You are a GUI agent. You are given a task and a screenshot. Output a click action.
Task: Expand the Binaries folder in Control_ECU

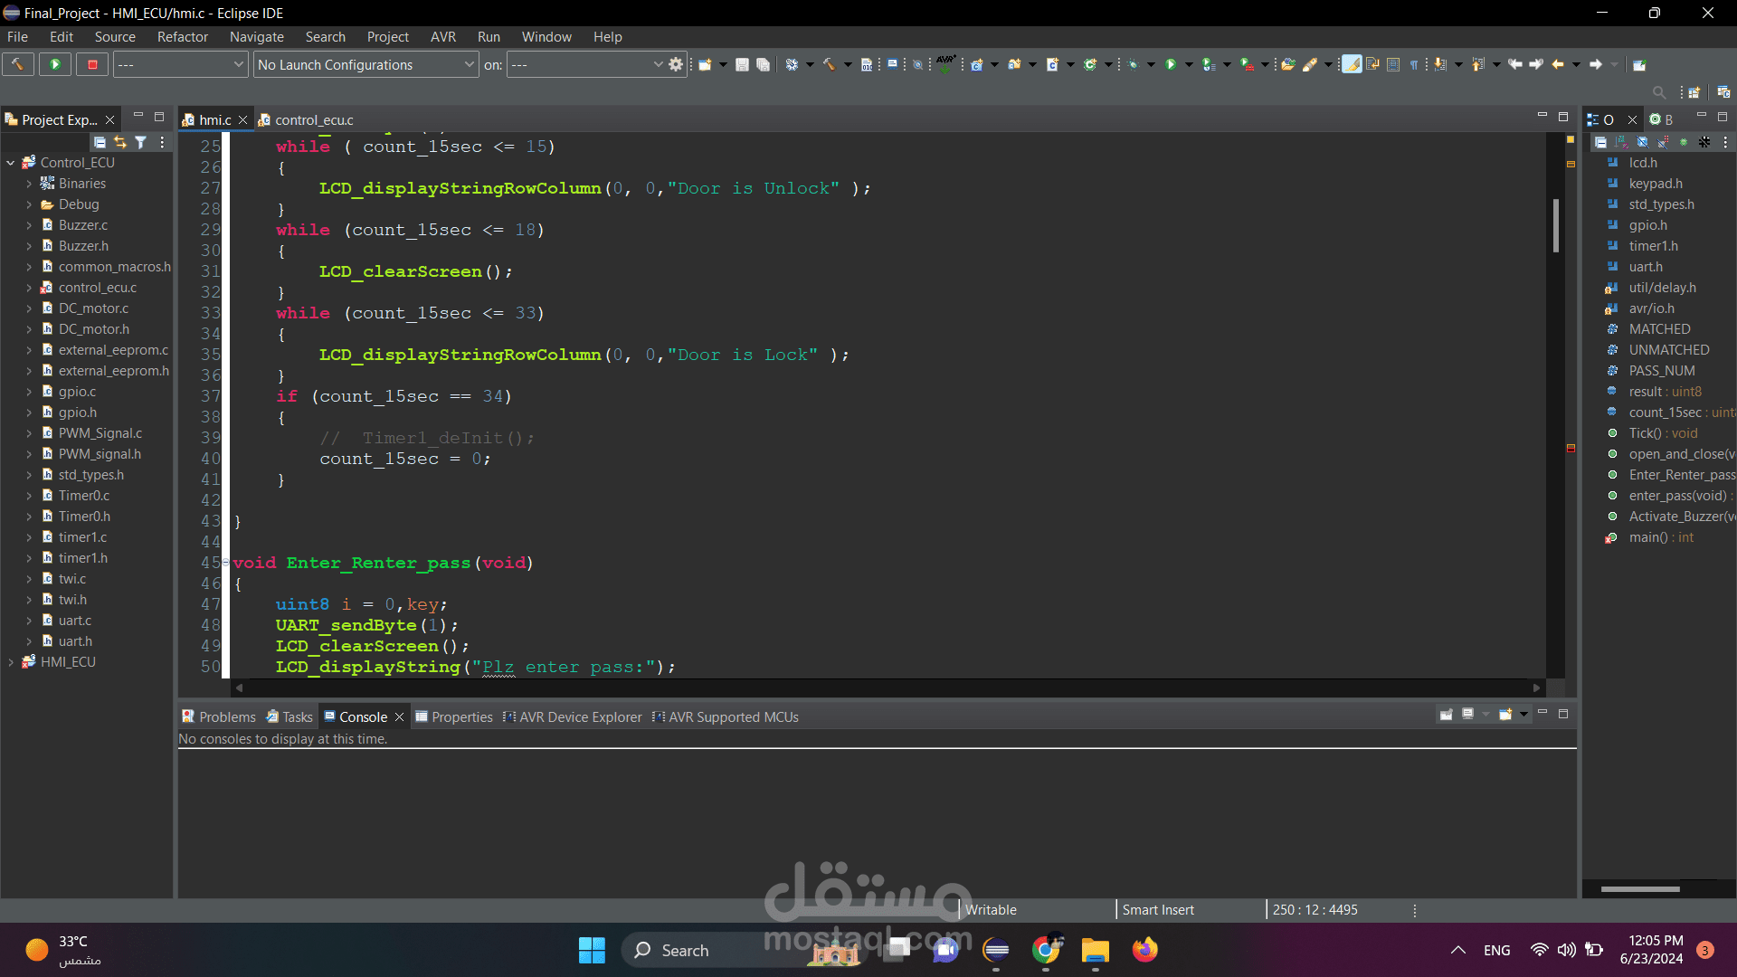(29, 184)
